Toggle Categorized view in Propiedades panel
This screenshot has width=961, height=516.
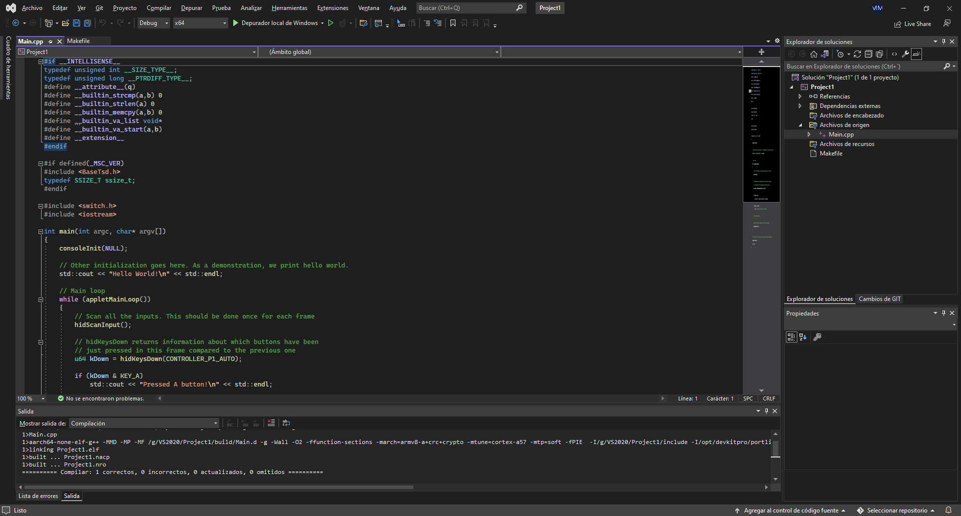(x=791, y=337)
